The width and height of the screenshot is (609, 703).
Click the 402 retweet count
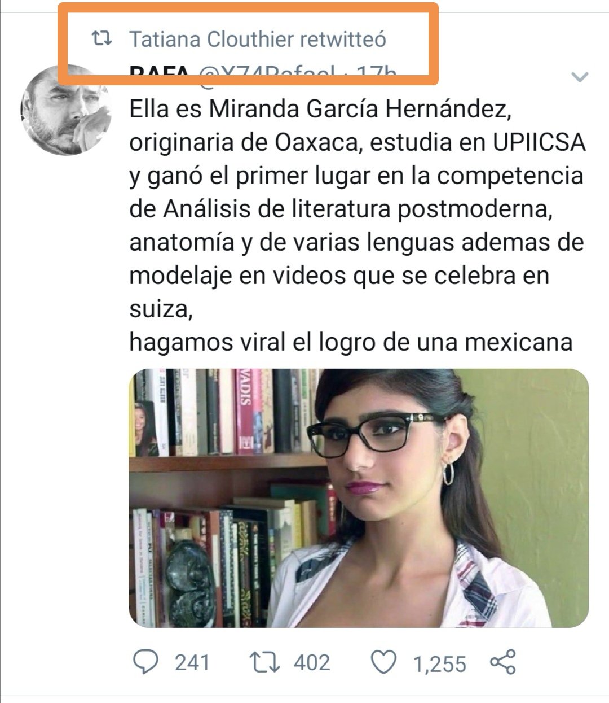pos(311,662)
